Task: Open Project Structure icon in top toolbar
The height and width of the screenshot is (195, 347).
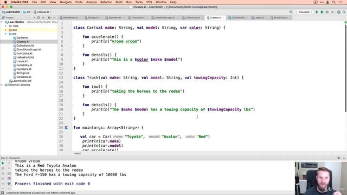Action: (339, 12)
